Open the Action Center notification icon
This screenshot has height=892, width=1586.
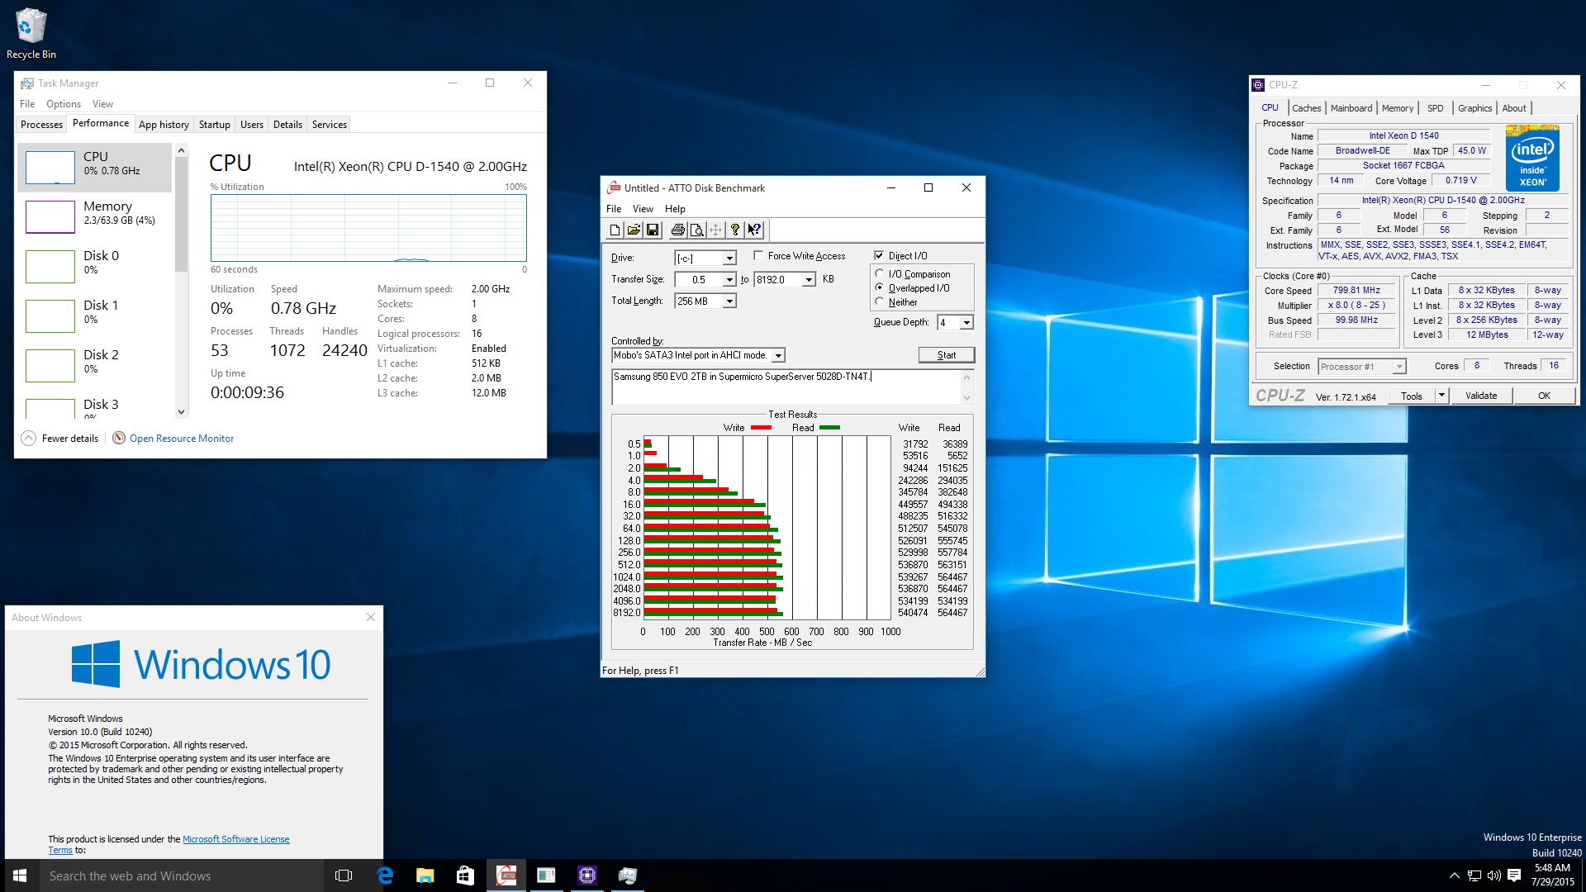[x=1514, y=875]
